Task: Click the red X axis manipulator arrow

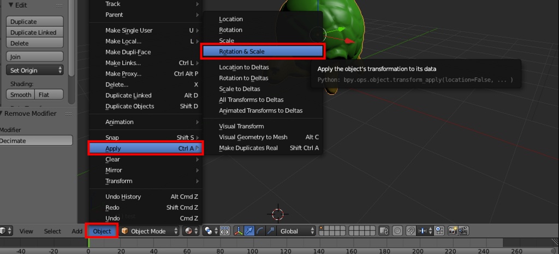Action: click(x=350, y=41)
